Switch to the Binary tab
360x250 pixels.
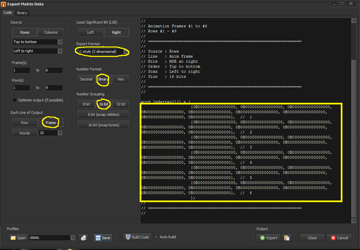click(x=22, y=13)
